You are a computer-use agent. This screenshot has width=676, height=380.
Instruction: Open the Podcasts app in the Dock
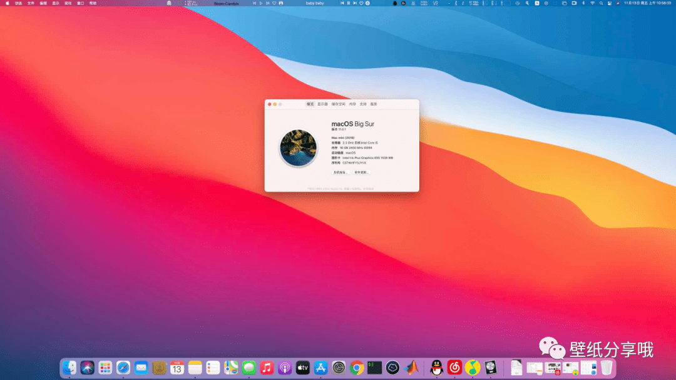click(285, 367)
